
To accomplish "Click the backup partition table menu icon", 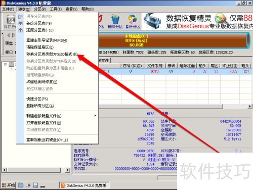I will [21, 23].
